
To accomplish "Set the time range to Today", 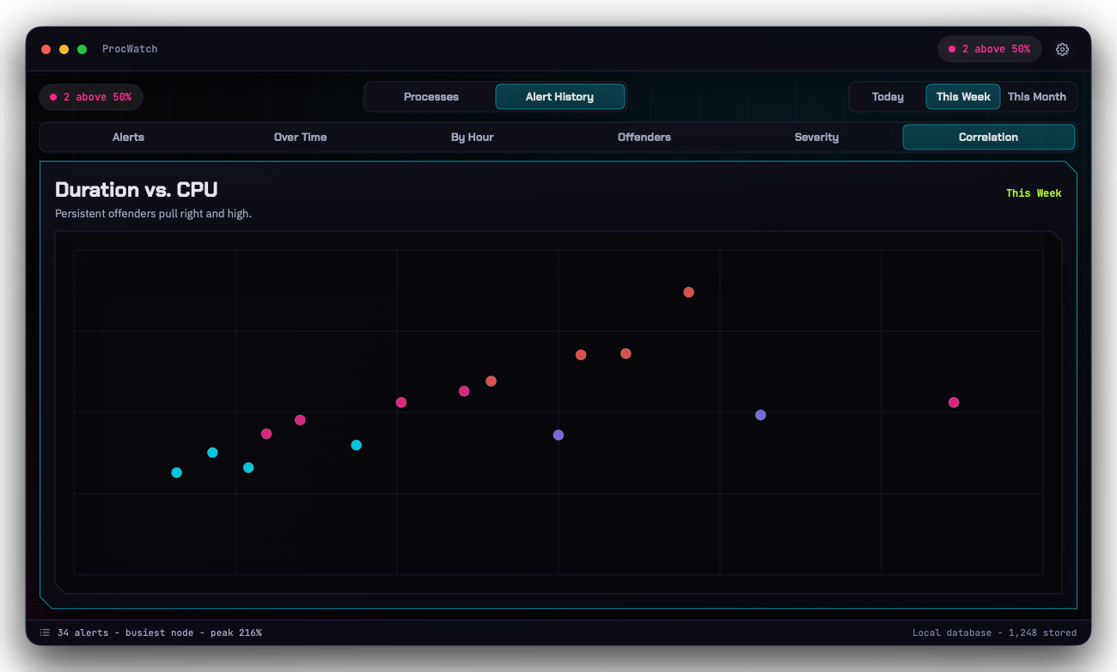I will click(888, 97).
